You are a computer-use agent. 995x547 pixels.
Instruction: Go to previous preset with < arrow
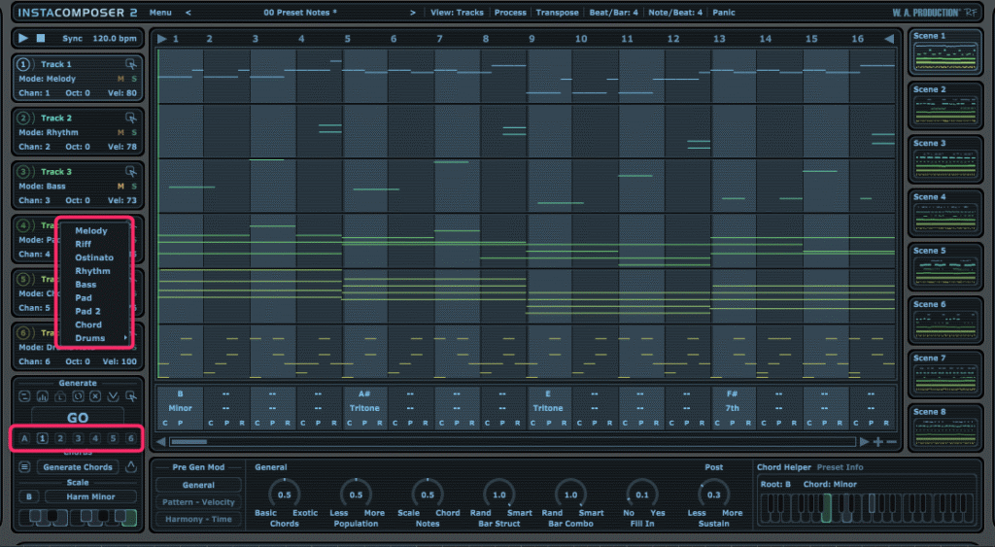(x=188, y=12)
